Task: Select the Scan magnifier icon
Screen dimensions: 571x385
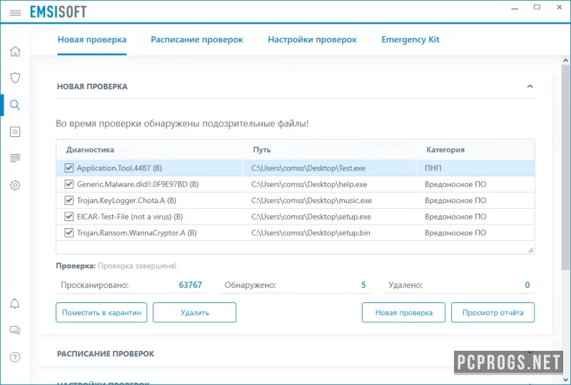Action: pyautogui.click(x=15, y=105)
